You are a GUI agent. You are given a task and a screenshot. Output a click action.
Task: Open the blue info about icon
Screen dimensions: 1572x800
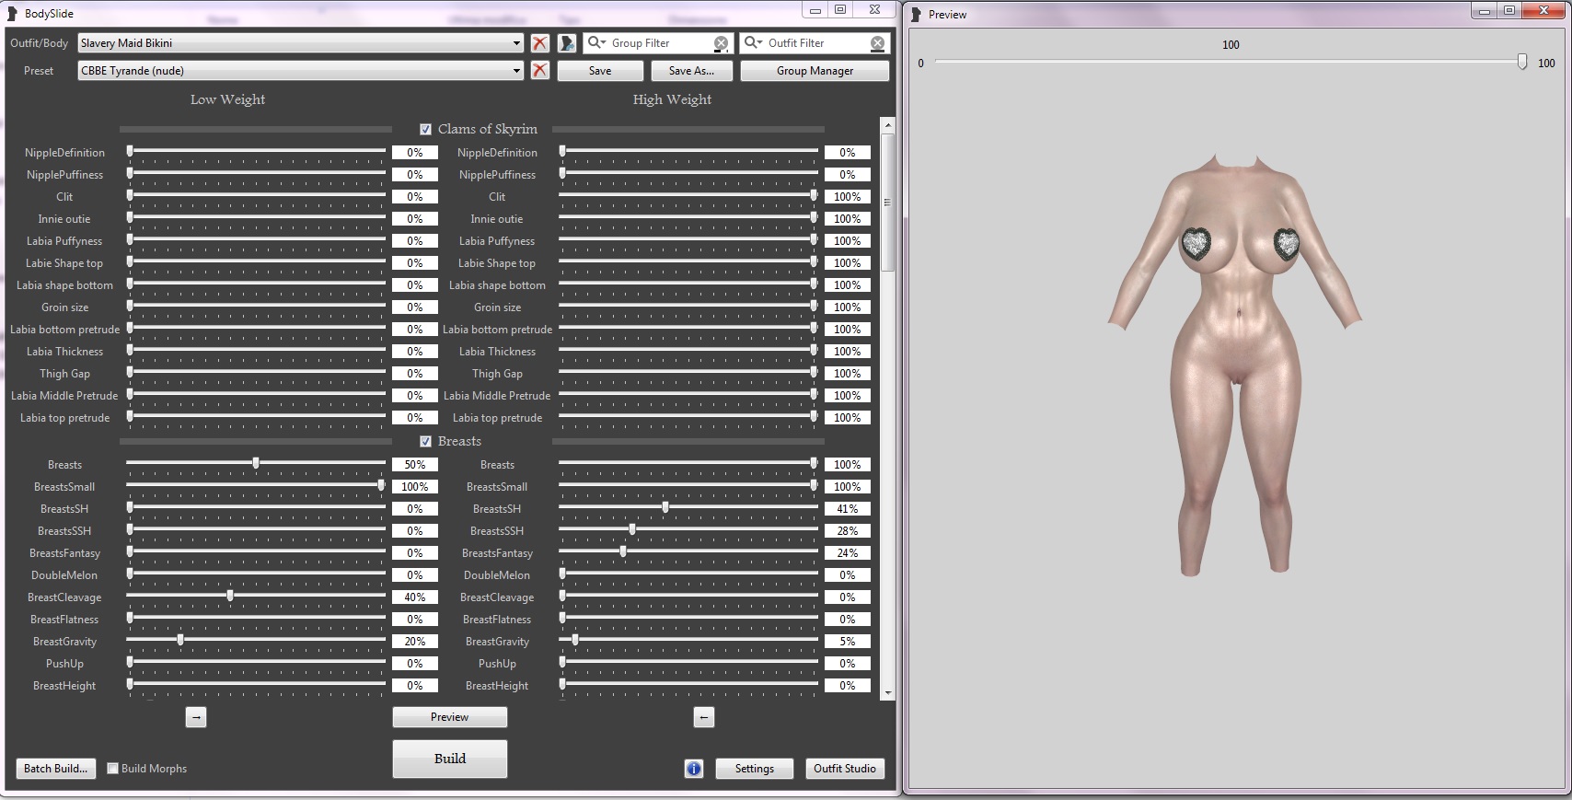tap(694, 769)
